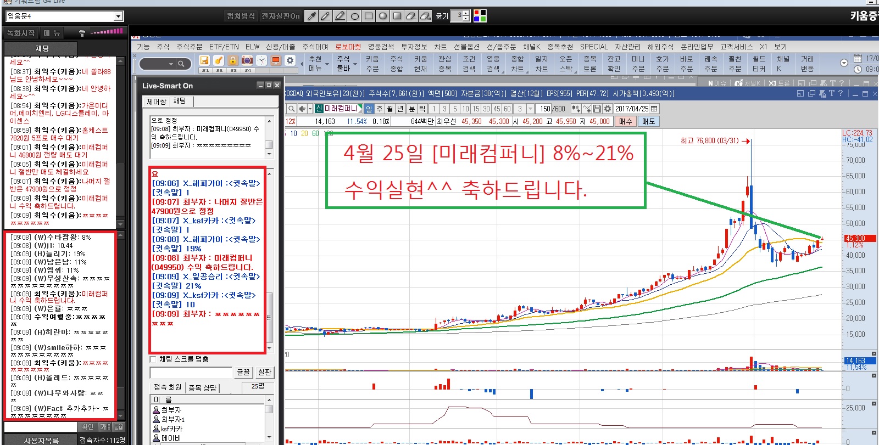Click 관심종목 toolbar button
Screen dimensions: 879x445
coord(445,64)
